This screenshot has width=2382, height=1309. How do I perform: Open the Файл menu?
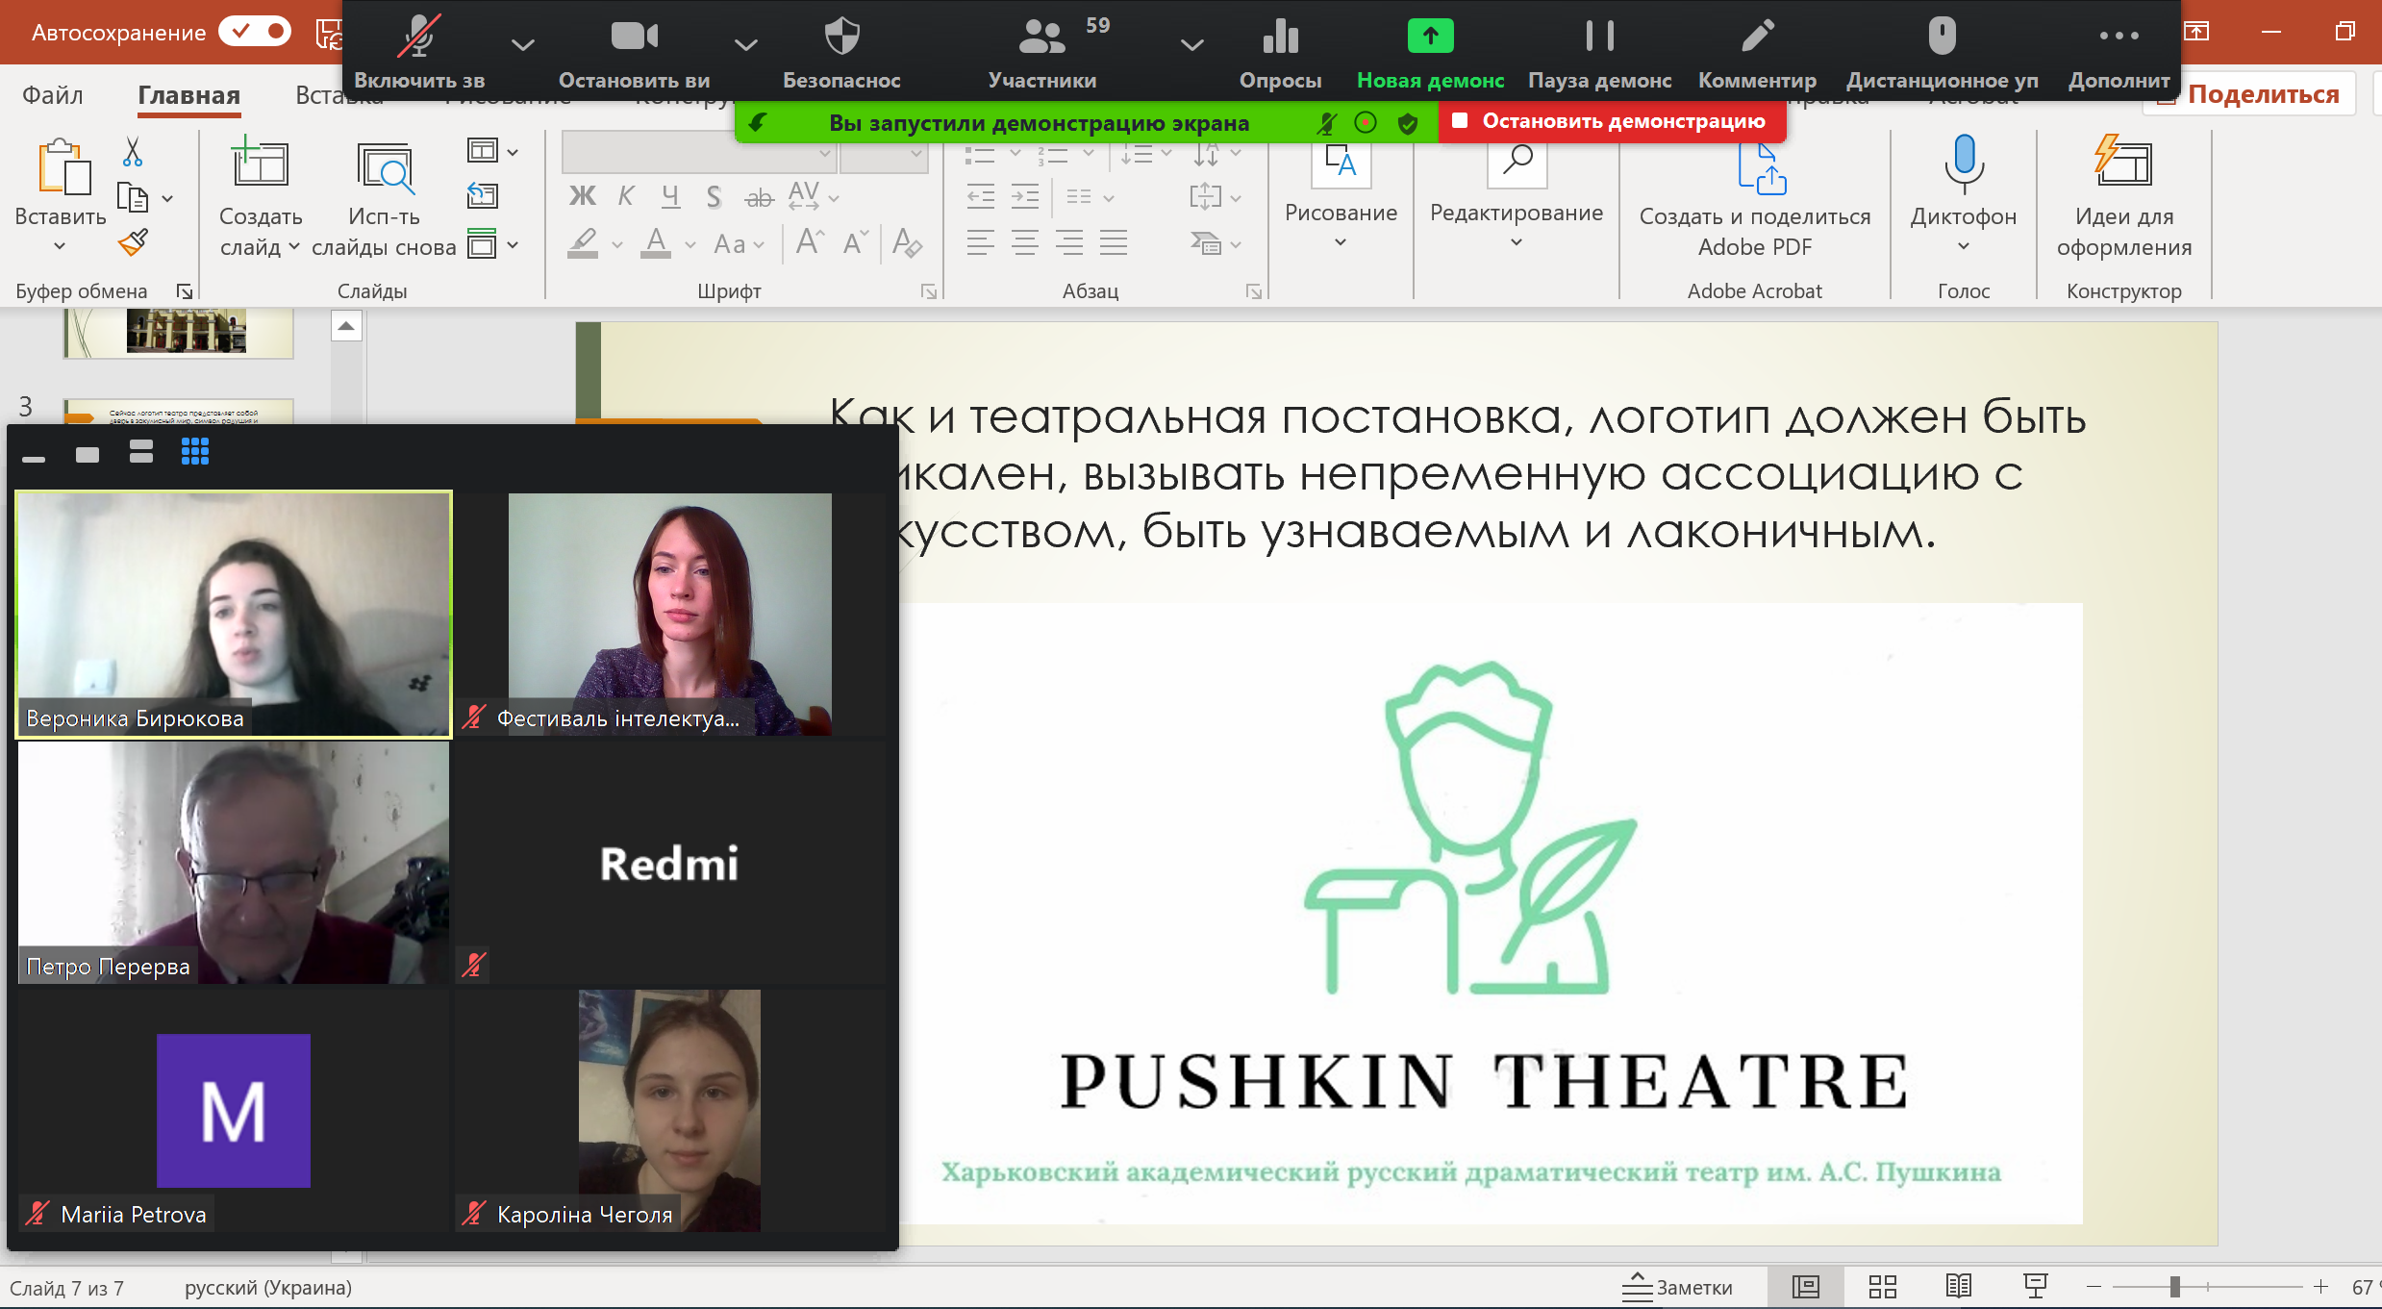click(x=52, y=95)
